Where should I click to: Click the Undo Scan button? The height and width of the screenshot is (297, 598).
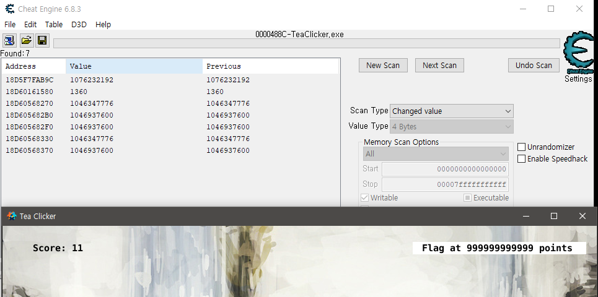coord(534,65)
